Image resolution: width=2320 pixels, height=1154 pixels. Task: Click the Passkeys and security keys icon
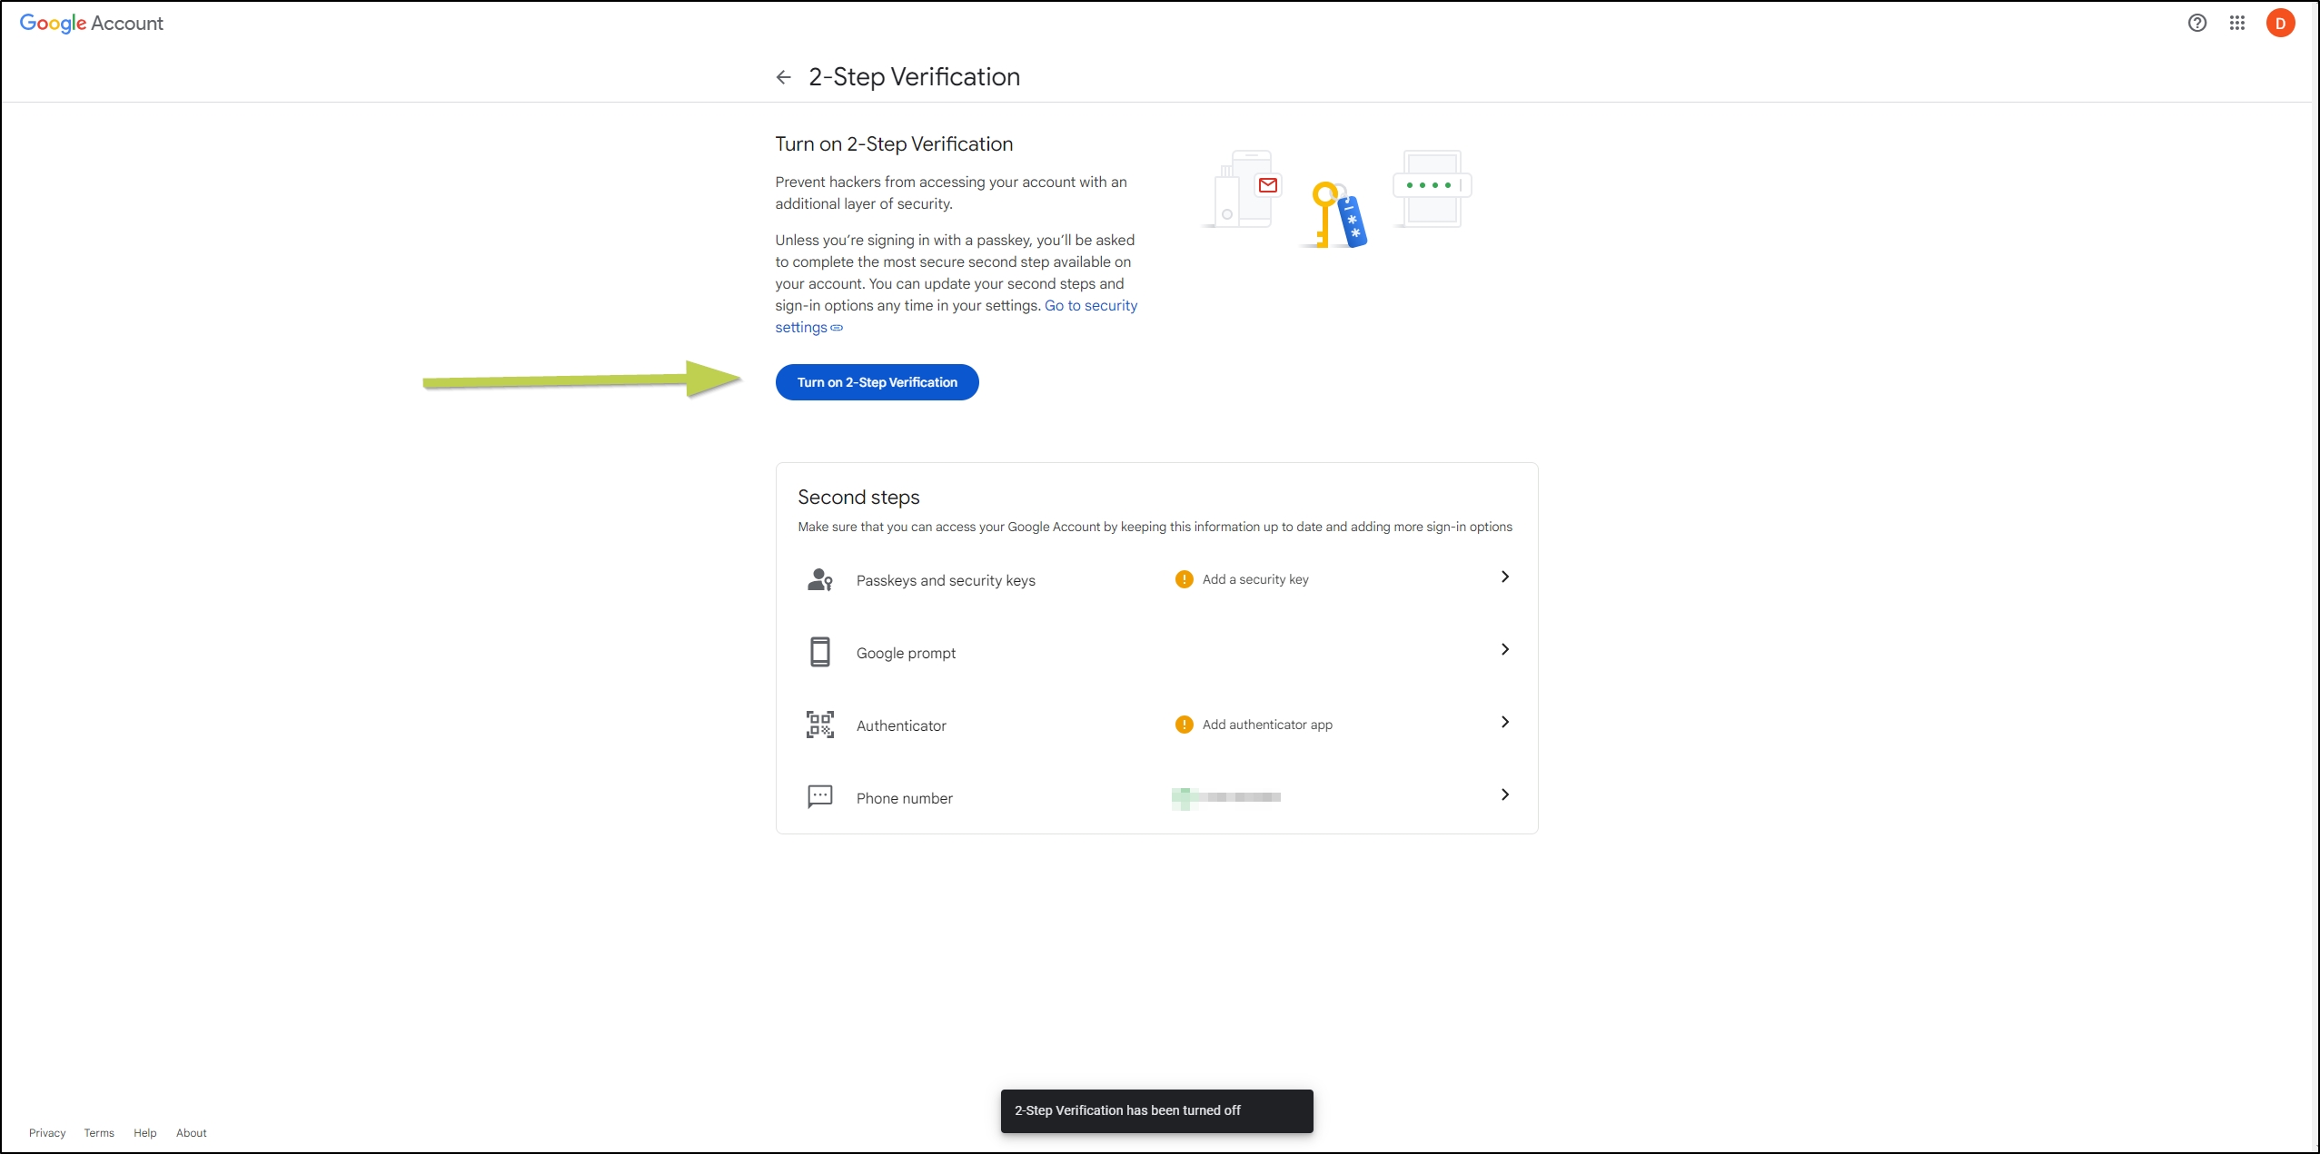[819, 579]
